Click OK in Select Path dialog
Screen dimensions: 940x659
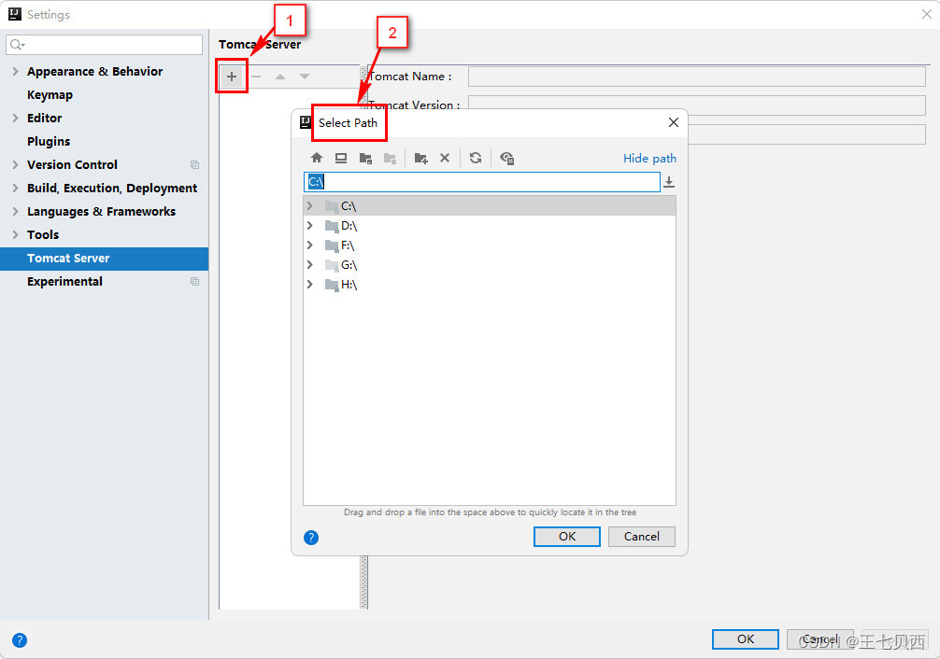(x=566, y=536)
